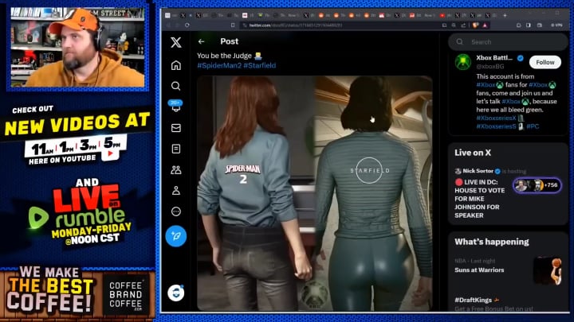Screen dimensions: 574x322
Task: Click the X logo in sidebar
Action: tap(175, 42)
